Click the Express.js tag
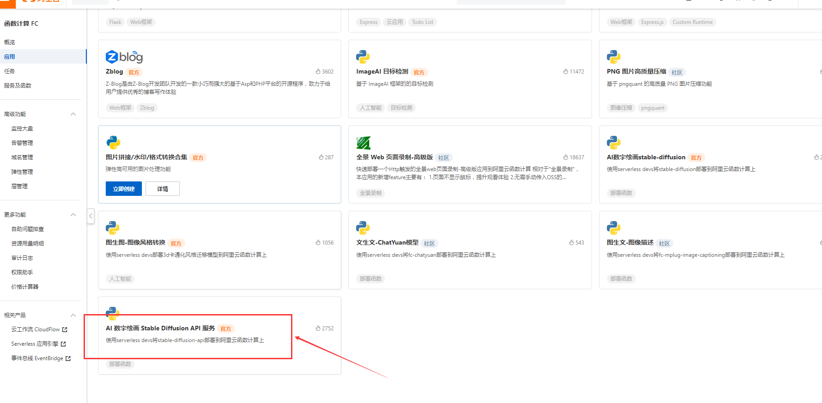Screen dimensions: 822x403 (x=652, y=22)
